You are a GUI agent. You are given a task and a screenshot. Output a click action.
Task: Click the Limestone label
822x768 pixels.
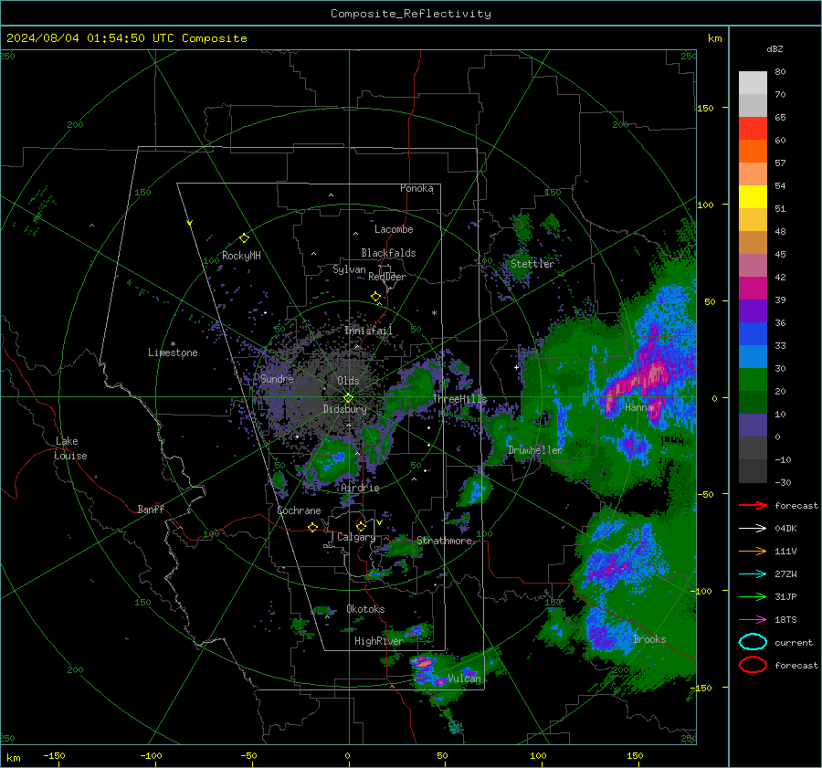tap(173, 352)
